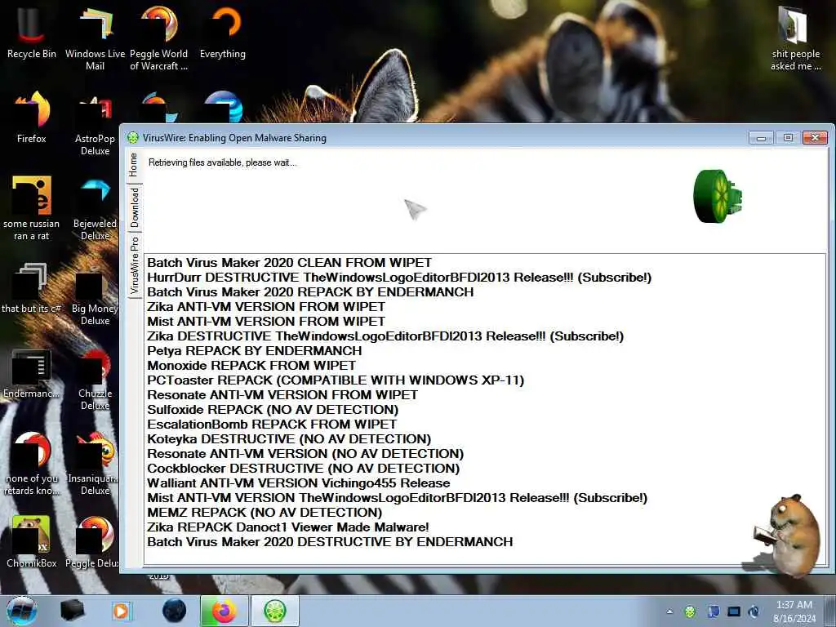Image resolution: width=836 pixels, height=627 pixels.
Task: Open the clock showing 1:37 AM
Action: [794, 611]
